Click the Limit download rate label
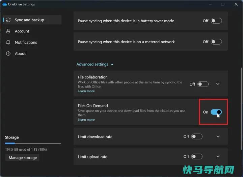 (95, 137)
